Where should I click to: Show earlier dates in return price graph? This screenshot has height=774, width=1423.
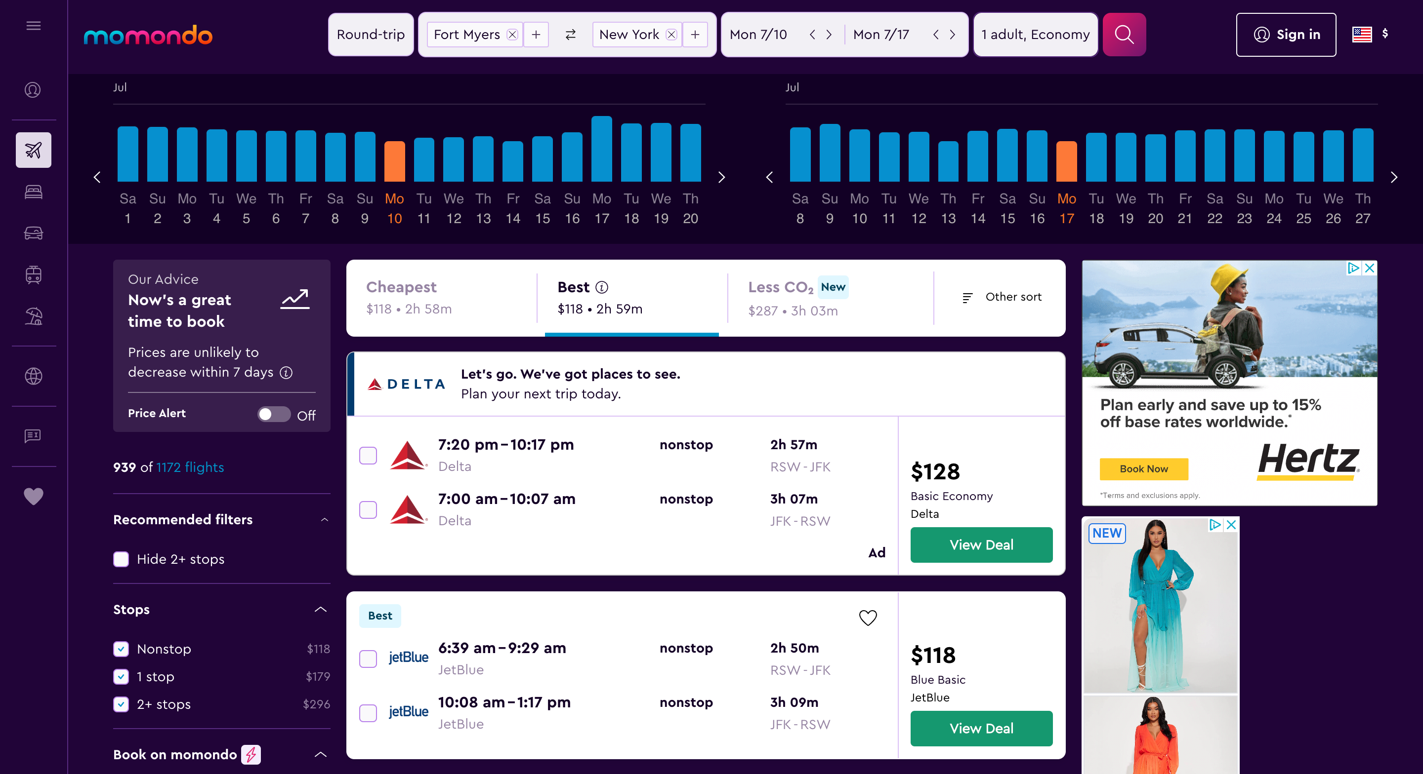(x=769, y=177)
